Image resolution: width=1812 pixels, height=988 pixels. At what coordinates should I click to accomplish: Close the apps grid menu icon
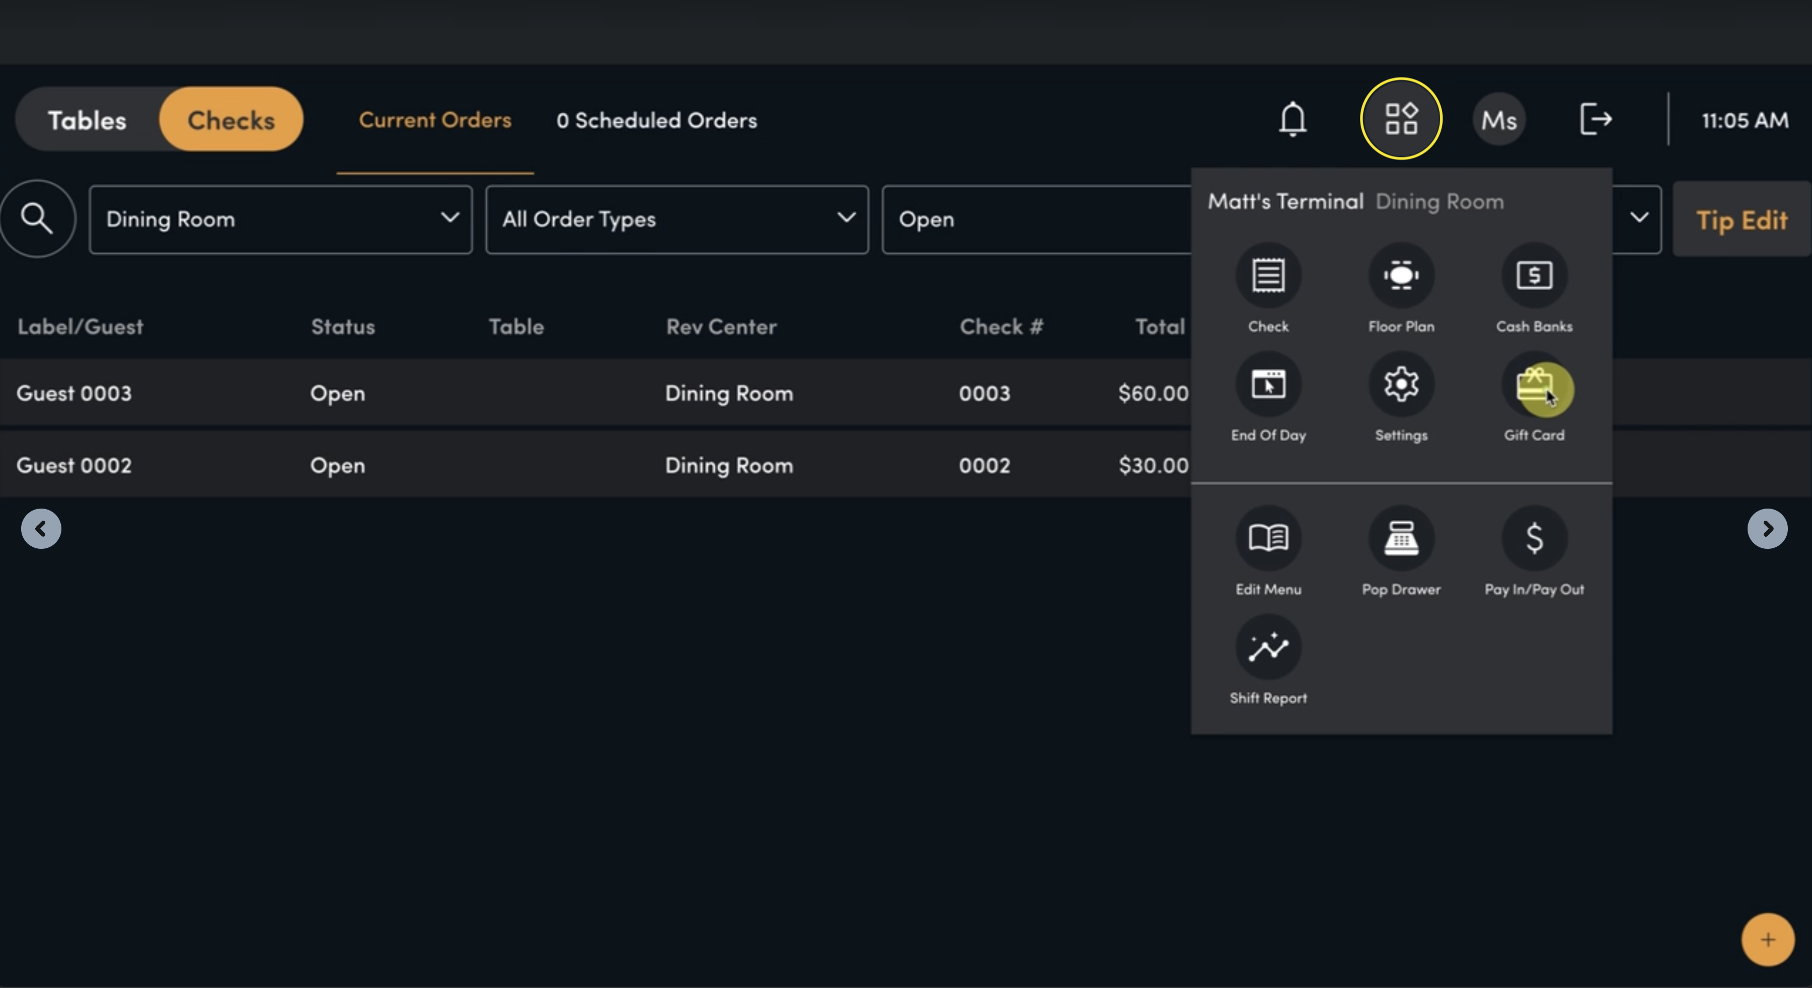tap(1401, 119)
